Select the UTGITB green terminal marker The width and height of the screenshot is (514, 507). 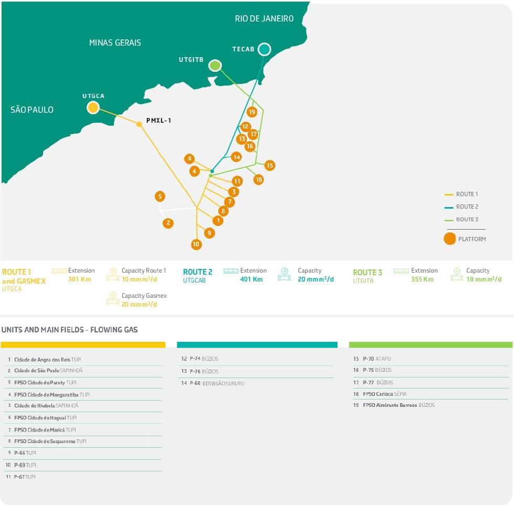(x=215, y=66)
